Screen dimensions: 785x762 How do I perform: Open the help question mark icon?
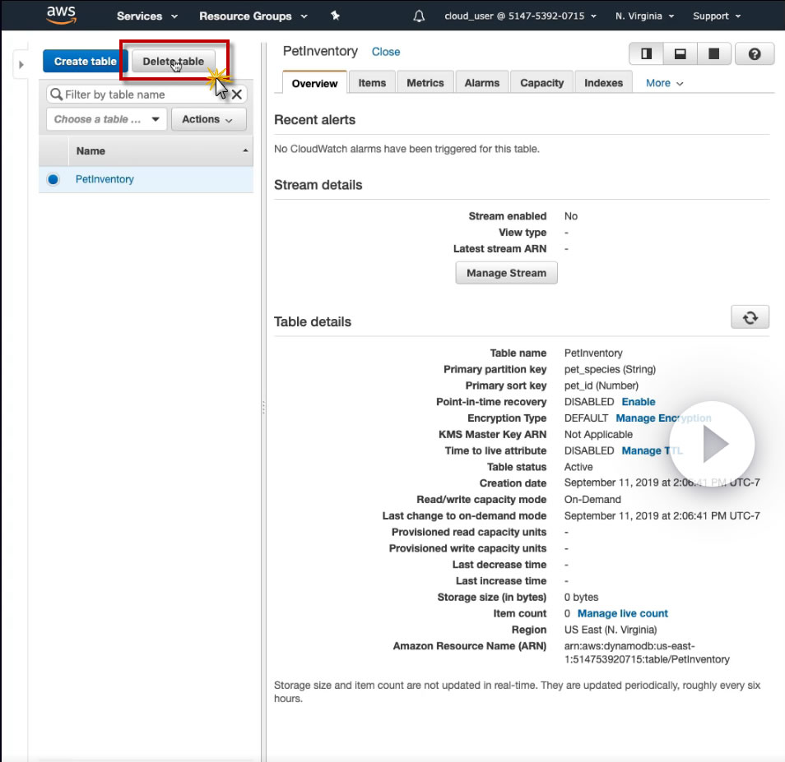coord(755,53)
